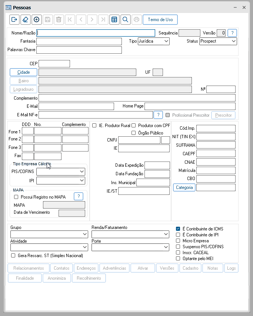Click the Versões button
The image size is (253, 316).
(167, 268)
